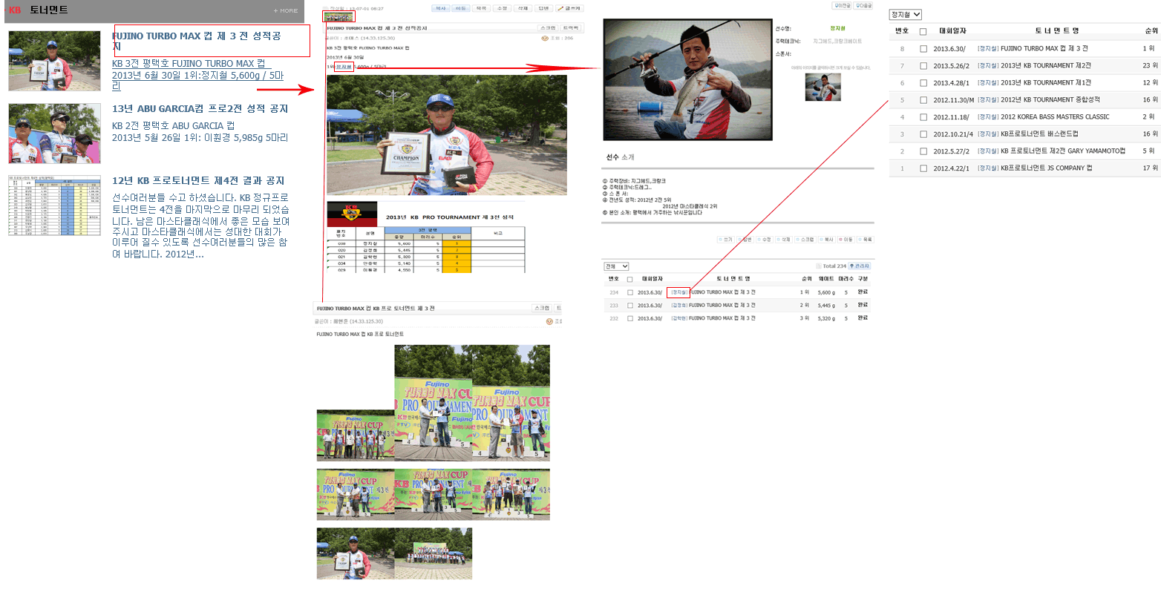Check the box for 2012 KOREA BASS MASTERS CLASSIC row

(x=923, y=117)
